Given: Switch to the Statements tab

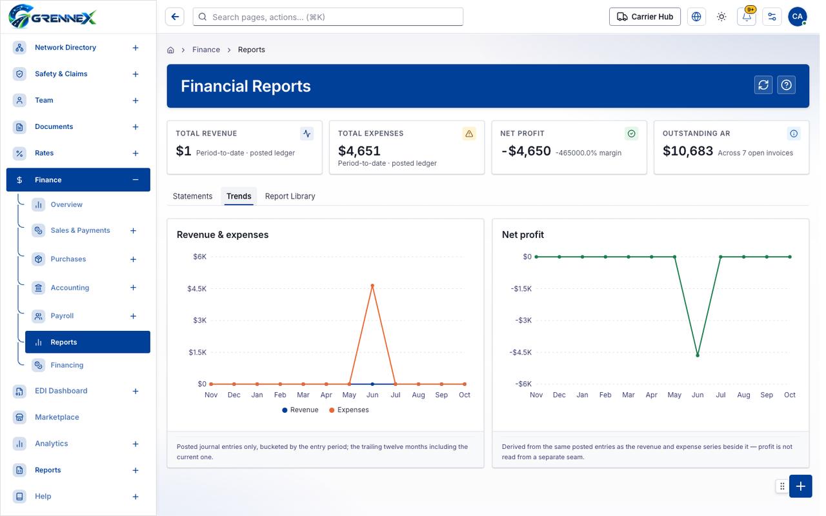Looking at the screenshot, I should pos(192,196).
